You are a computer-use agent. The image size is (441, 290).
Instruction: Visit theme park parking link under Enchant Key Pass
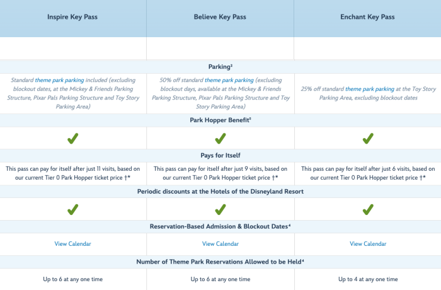(366, 90)
